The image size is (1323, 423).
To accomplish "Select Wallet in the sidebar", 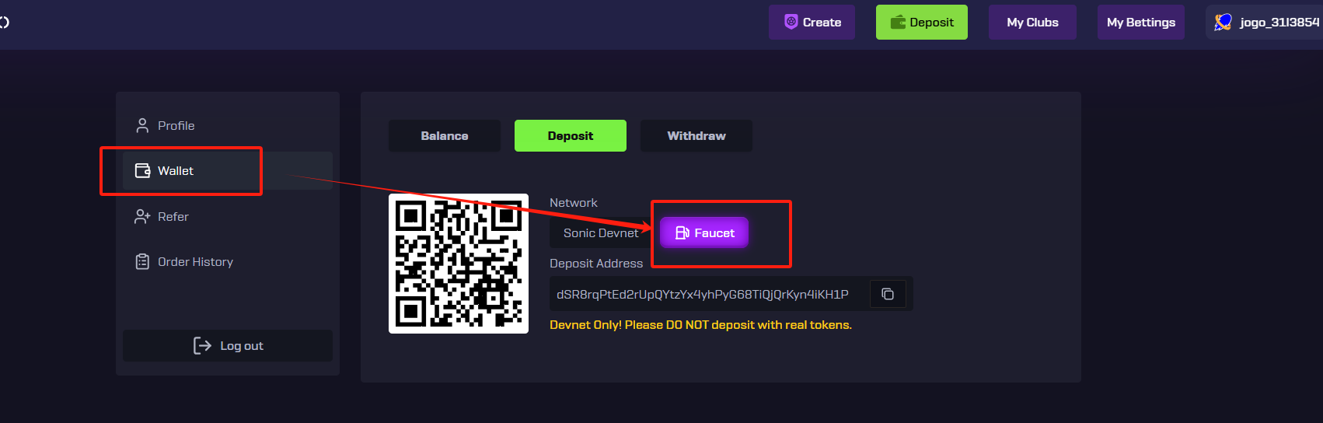I will coord(176,171).
